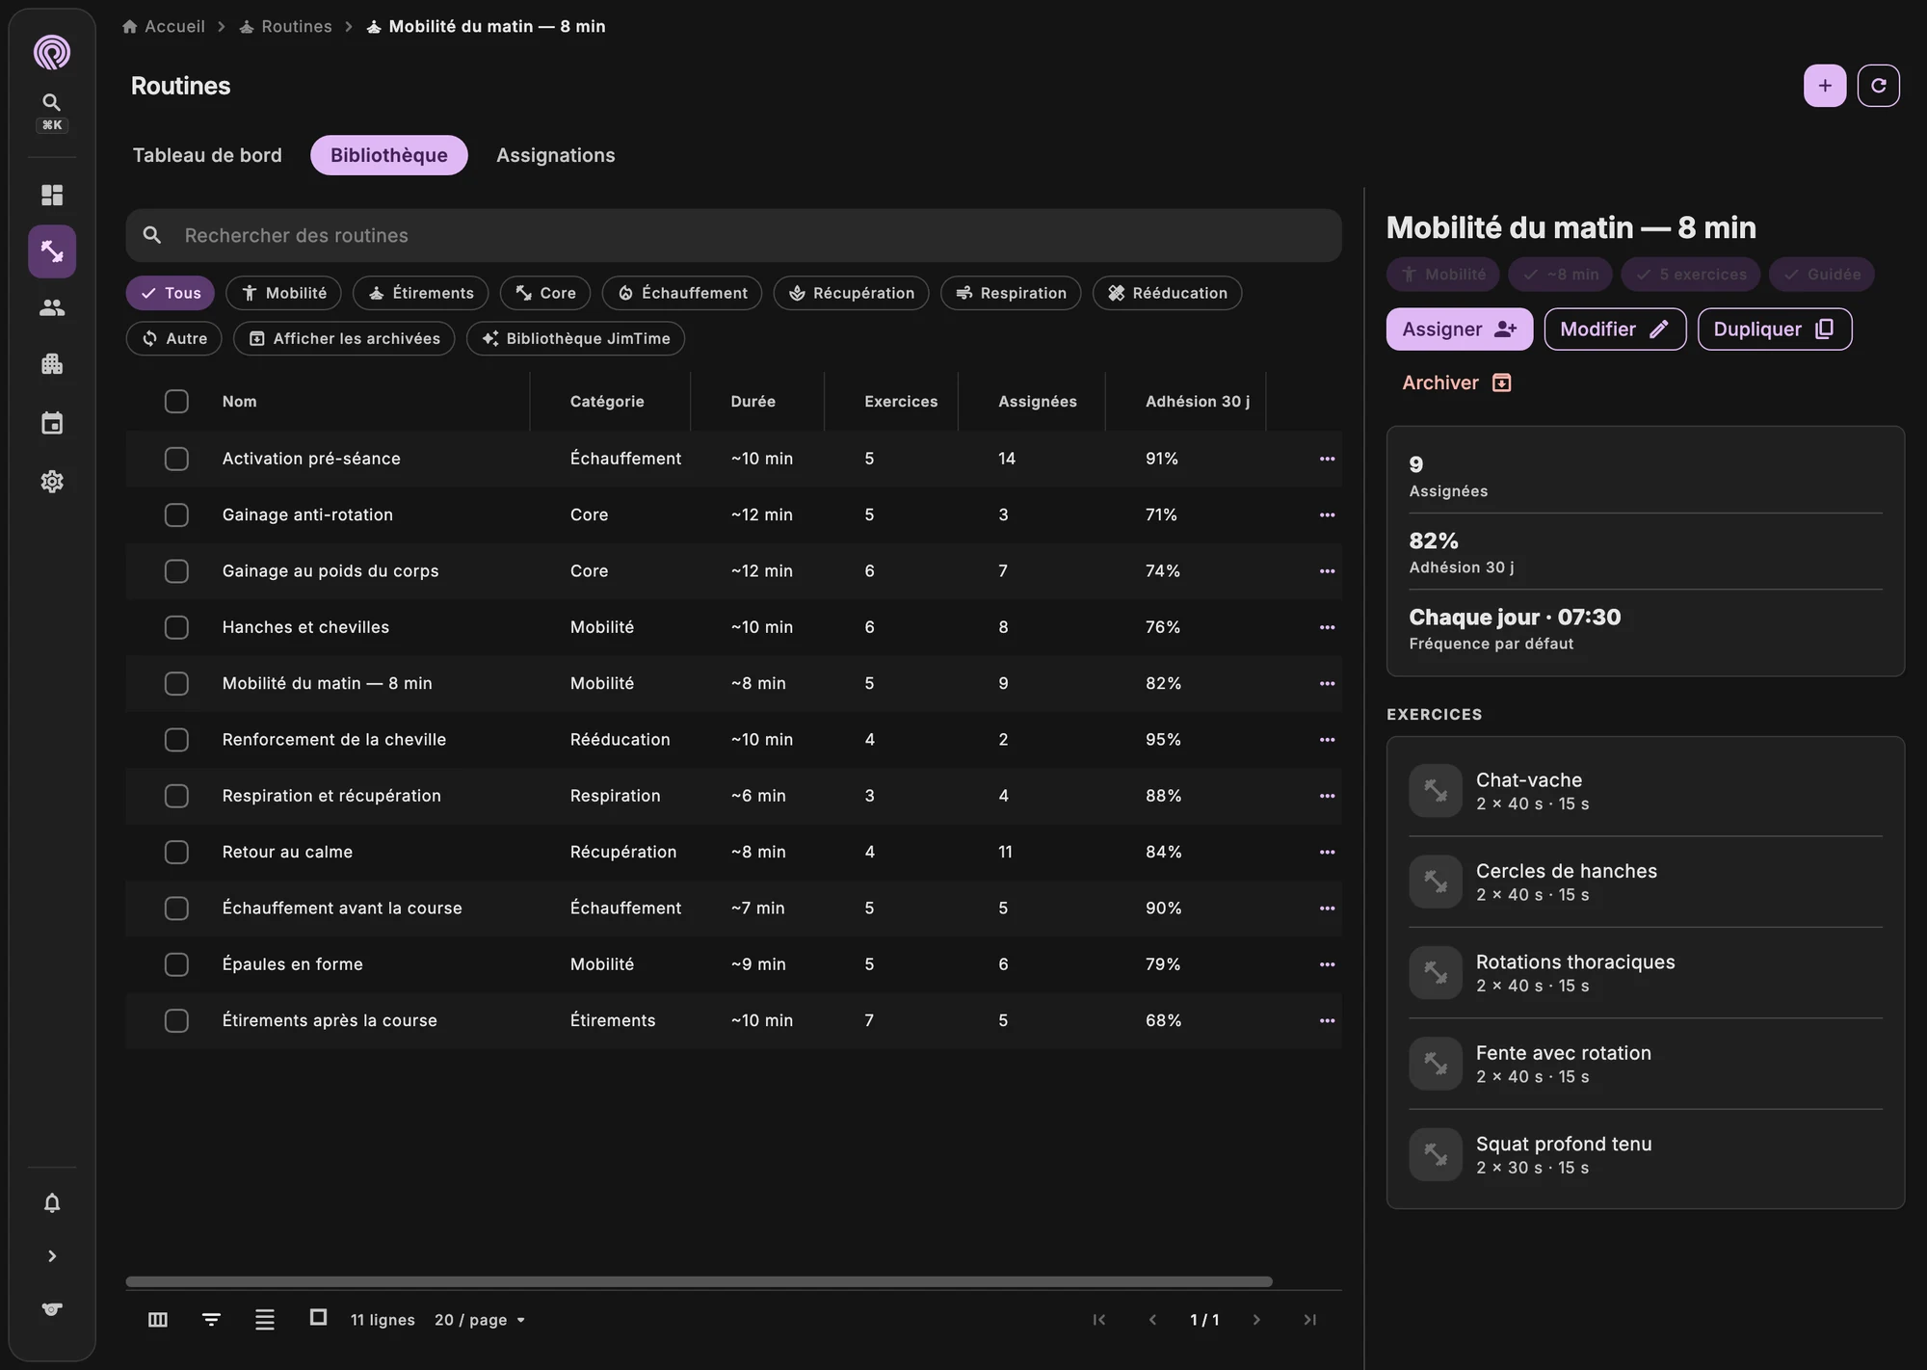The height and width of the screenshot is (1370, 1927).
Task: Click the Rechercher des routines search field
Action: tap(733, 236)
